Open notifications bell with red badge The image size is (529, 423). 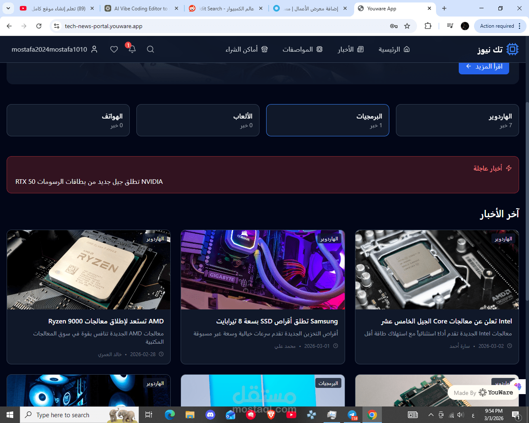(x=132, y=49)
